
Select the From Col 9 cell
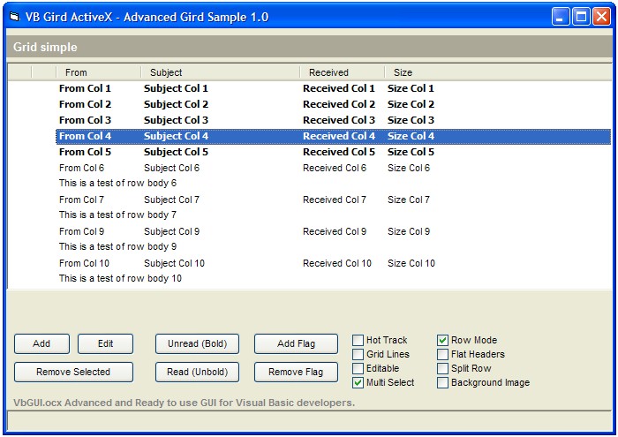[81, 231]
